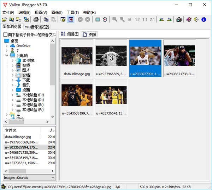212x190 pixels.
Task: Click the second magnifier zoom icon
Action: point(122,20)
